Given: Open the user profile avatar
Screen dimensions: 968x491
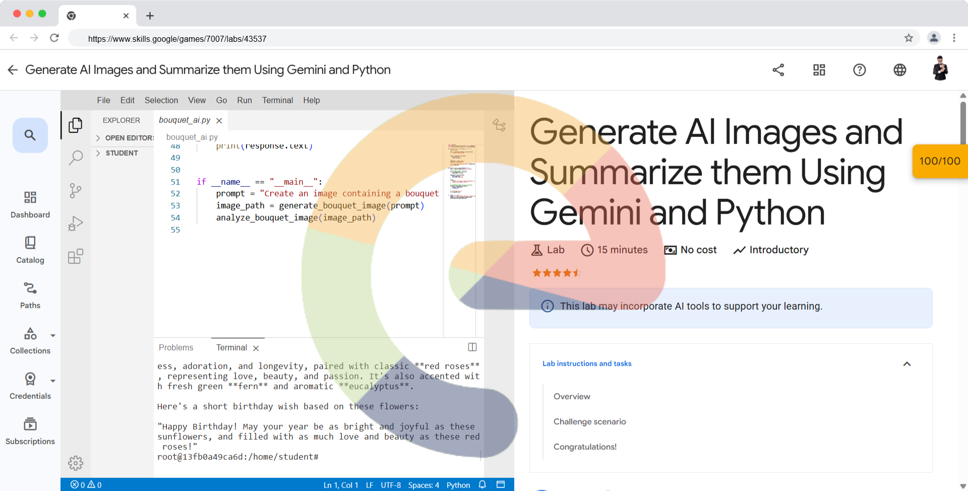Looking at the screenshot, I should click(940, 69).
